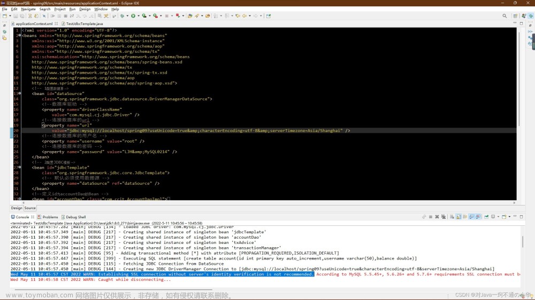
Task: Open the Coverage dropdown arrow
Action: (149, 15)
